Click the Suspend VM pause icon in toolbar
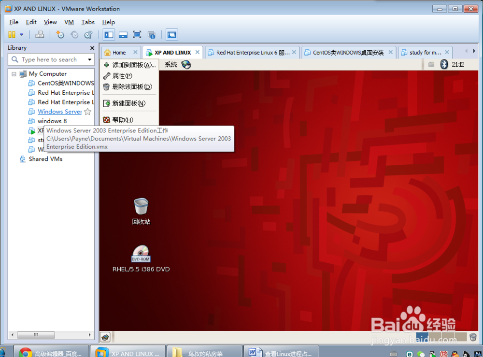 point(12,34)
